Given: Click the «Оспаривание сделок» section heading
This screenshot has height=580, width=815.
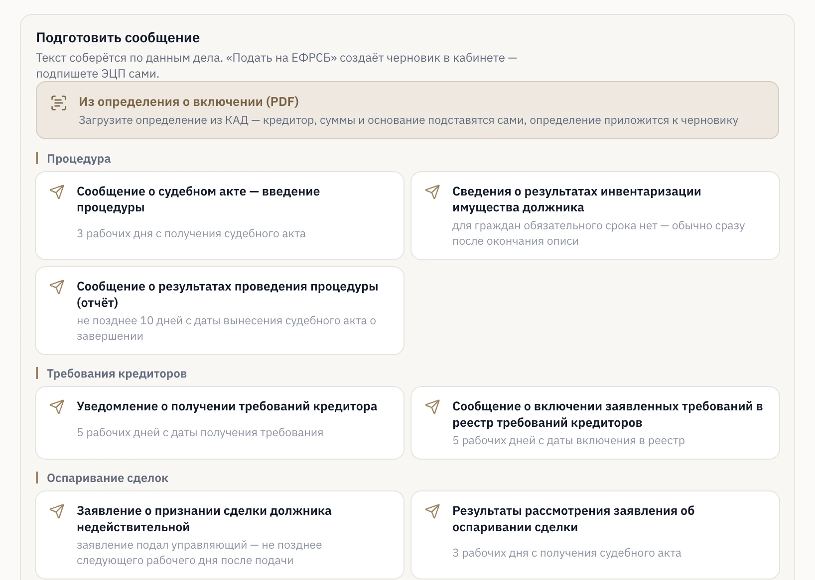Looking at the screenshot, I should [x=108, y=478].
